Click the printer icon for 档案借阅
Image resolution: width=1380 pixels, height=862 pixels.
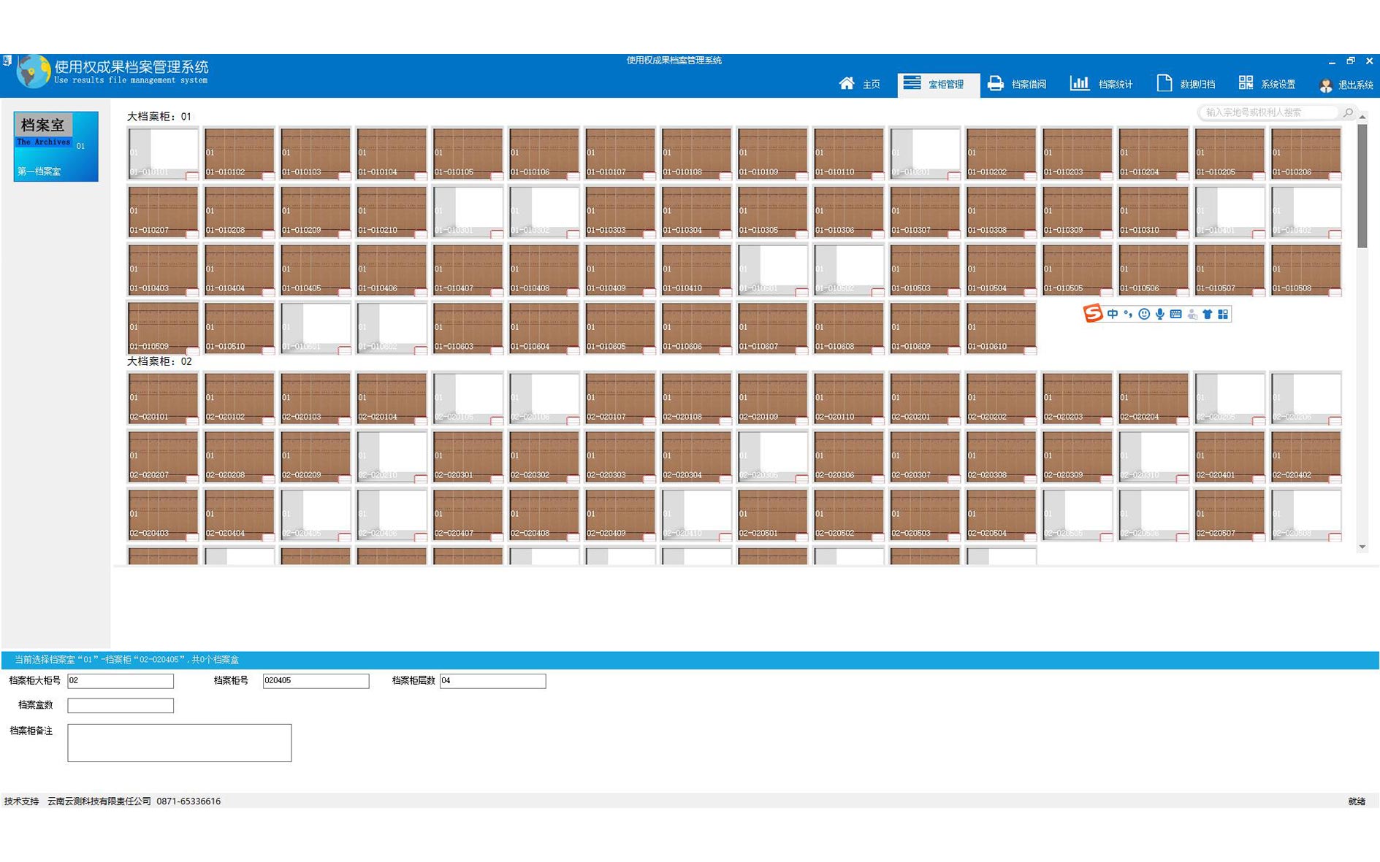995,83
